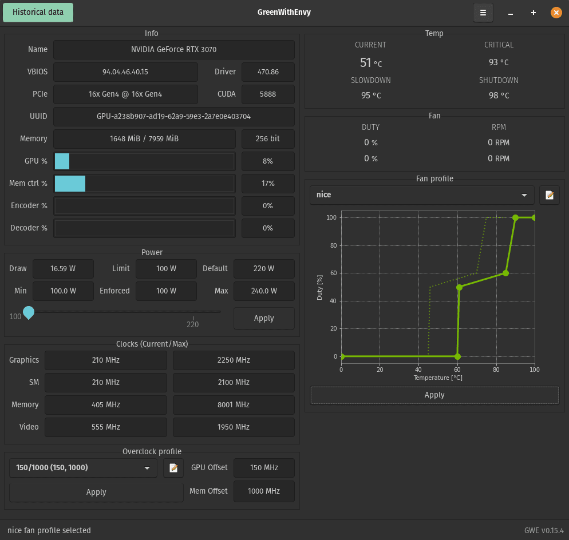Open the 150/1000 overclock profile dropdown
Screen dimensions: 569x540
(83, 468)
